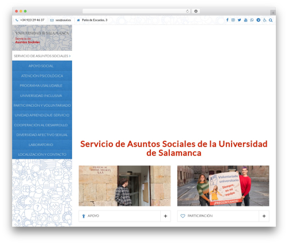The height and width of the screenshot is (244, 288).
Task: Click the email envelope icon
Action: click(x=52, y=20)
